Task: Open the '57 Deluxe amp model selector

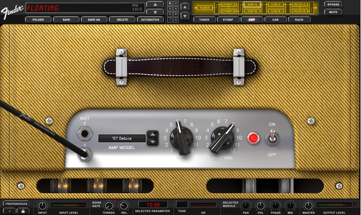Action: [122, 139]
